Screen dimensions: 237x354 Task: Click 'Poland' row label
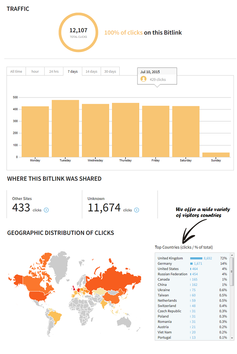pos(163,316)
